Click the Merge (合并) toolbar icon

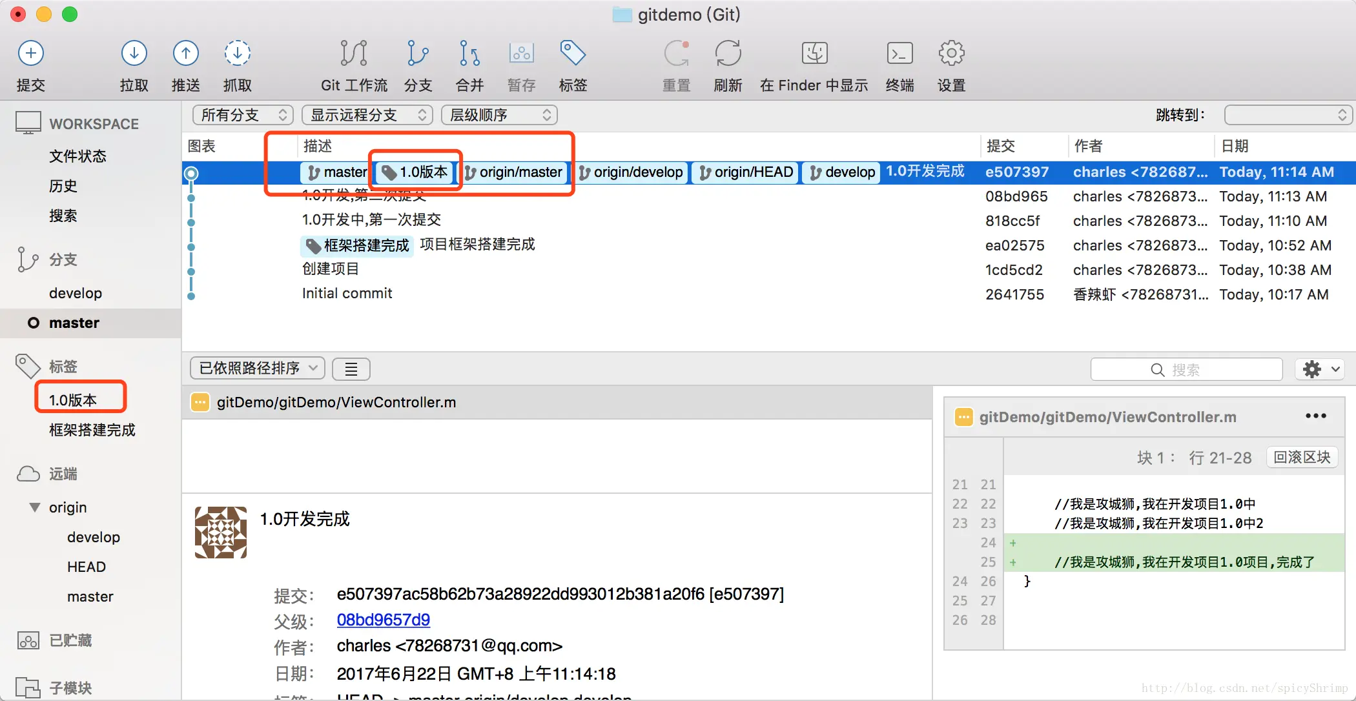469,54
